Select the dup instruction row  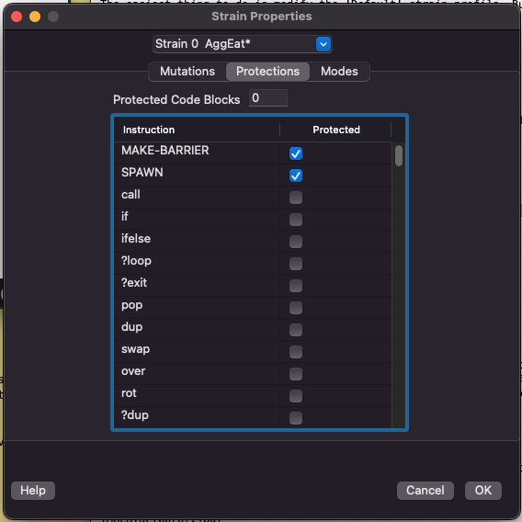pyautogui.click(x=253, y=329)
